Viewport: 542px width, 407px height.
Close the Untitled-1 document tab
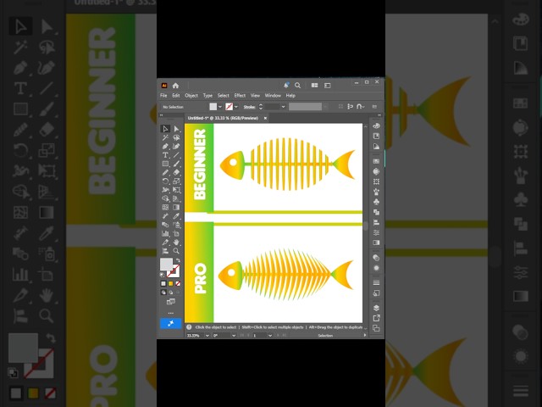(x=265, y=118)
